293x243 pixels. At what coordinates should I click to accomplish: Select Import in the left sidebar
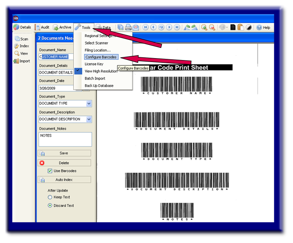[x=22, y=61]
